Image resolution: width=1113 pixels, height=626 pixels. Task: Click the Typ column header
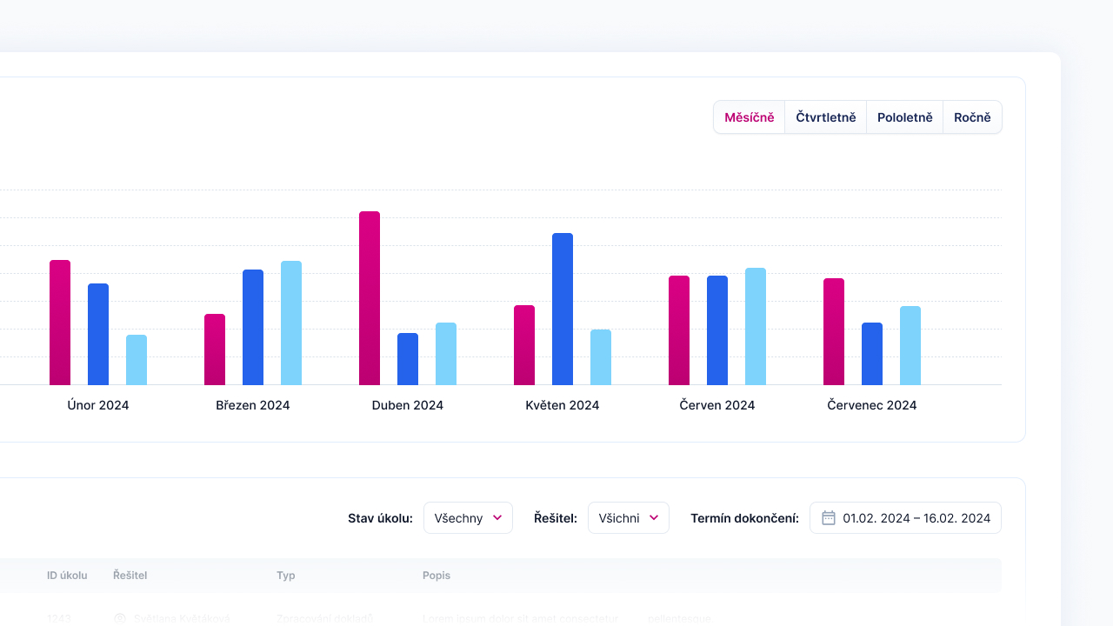click(x=285, y=575)
